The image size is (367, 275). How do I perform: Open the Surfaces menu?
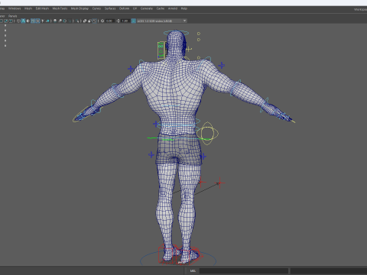[110, 8]
